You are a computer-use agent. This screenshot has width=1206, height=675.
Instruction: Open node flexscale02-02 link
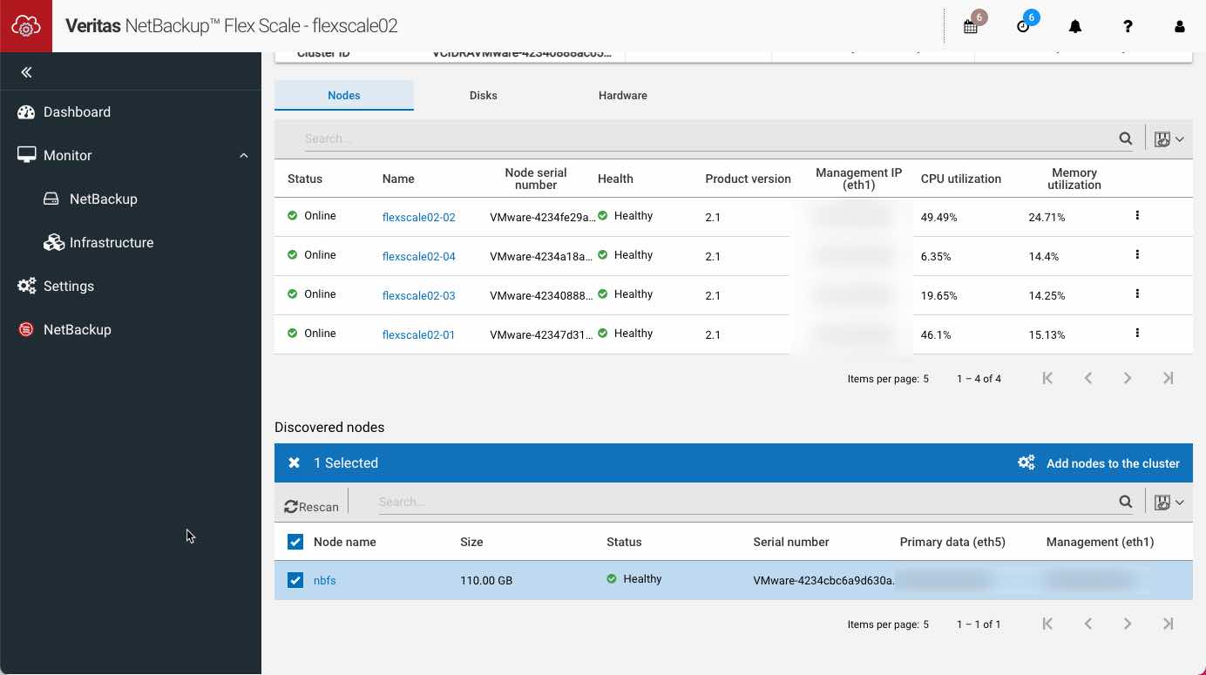click(x=419, y=217)
